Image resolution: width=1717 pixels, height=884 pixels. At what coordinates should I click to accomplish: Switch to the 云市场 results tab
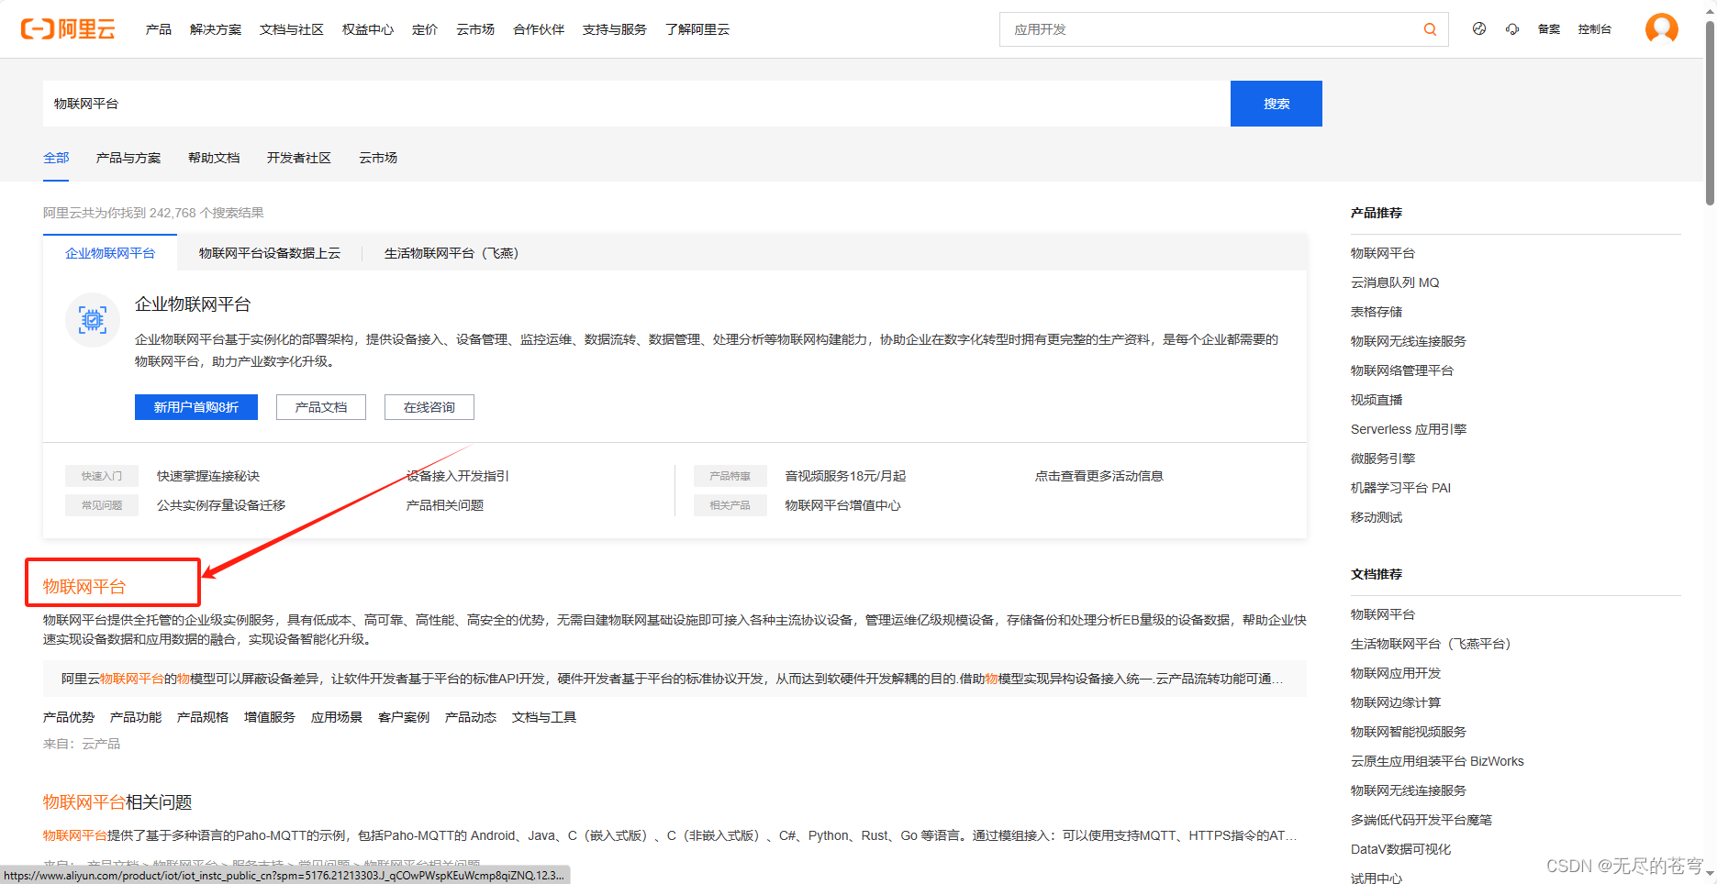[x=378, y=158]
